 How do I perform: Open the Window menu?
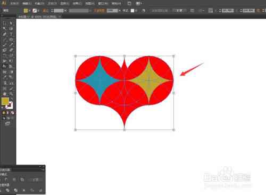click(x=103, y=3)
